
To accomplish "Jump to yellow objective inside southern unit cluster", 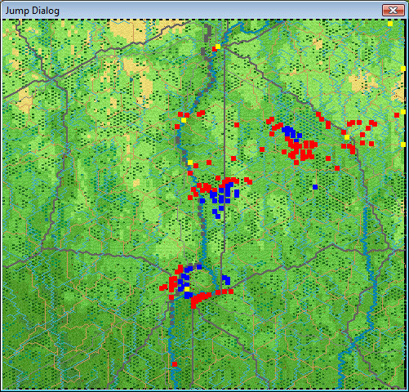I will coord(187,289).
